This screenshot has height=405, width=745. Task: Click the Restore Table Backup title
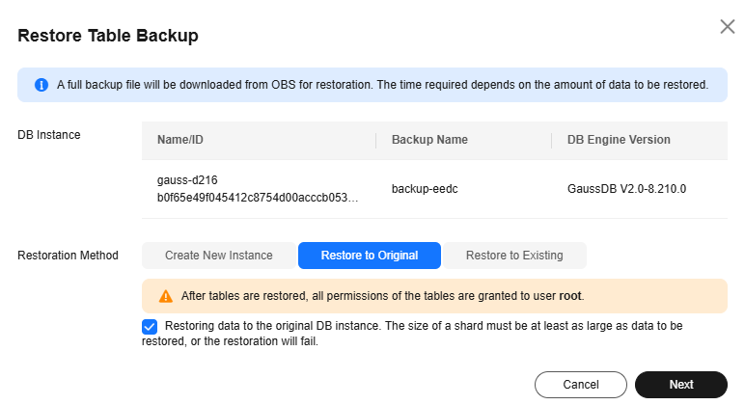pyautogui.click(x=108, y=36)
